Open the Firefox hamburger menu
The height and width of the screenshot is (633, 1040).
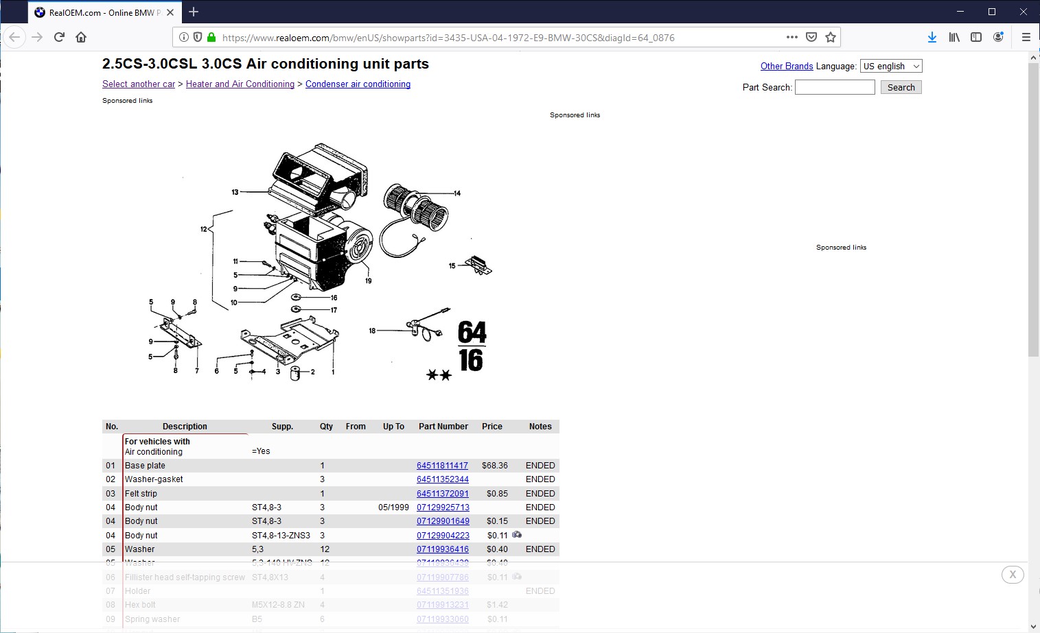(1026, 37)
